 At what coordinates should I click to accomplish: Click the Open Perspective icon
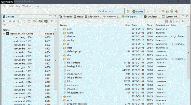coord(128,11)
